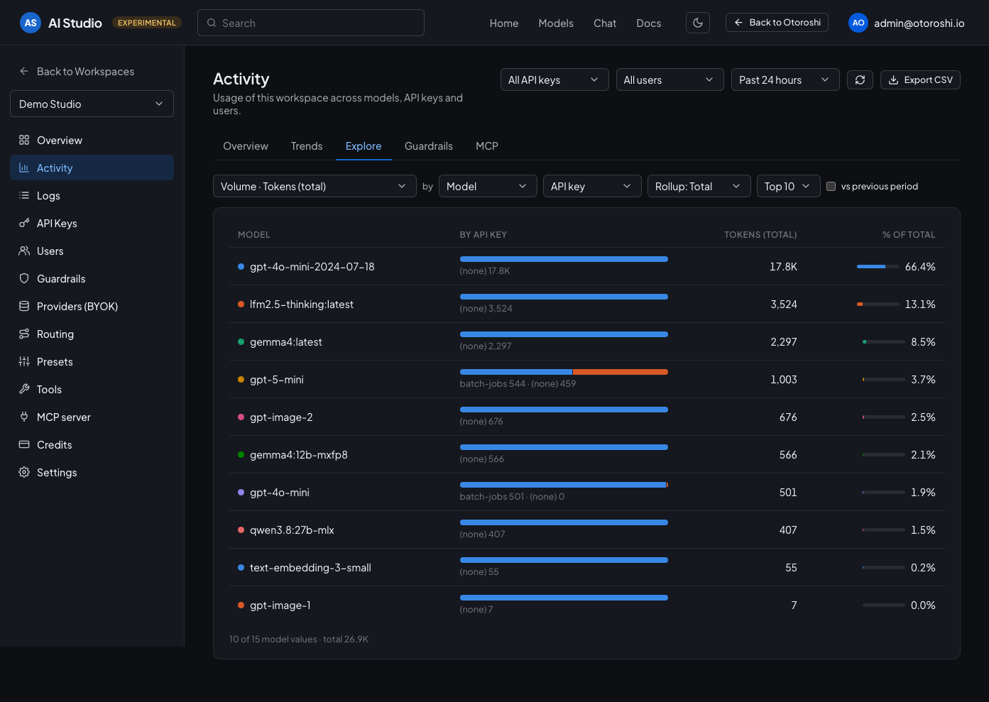989x702 pixels.
Task: Click the lfm2.5-thinking:latest model row
Action: (586, 304)
